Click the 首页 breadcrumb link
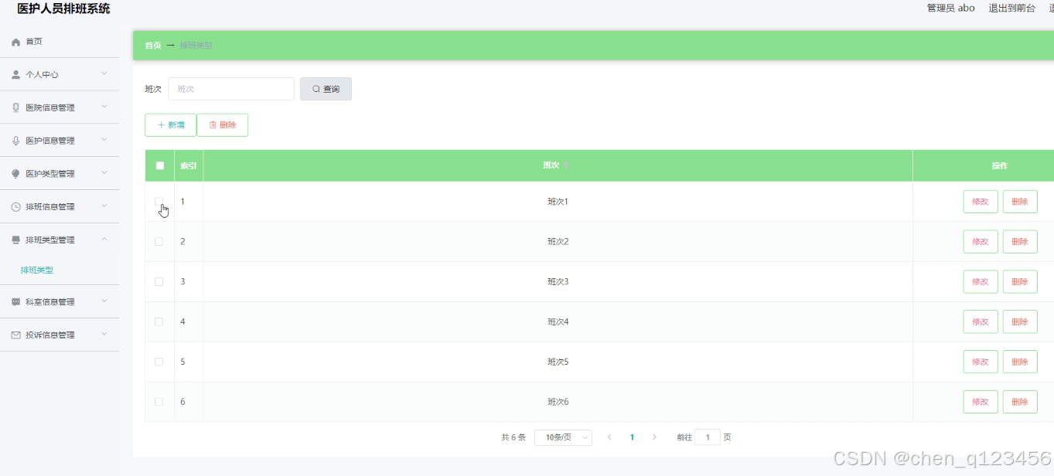1054x476 pixels. pos(153,46)
